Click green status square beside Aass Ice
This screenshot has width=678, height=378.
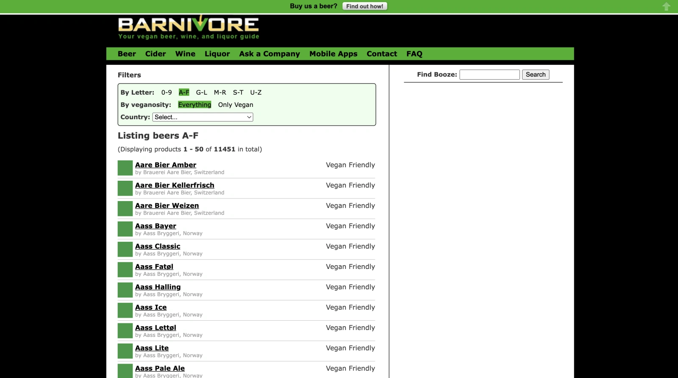click(x=125, y=311)
